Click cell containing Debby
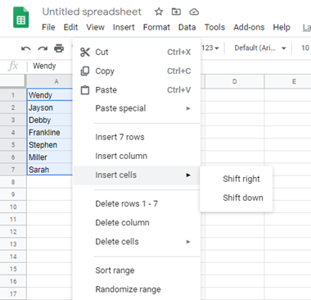 coord(50,120)
